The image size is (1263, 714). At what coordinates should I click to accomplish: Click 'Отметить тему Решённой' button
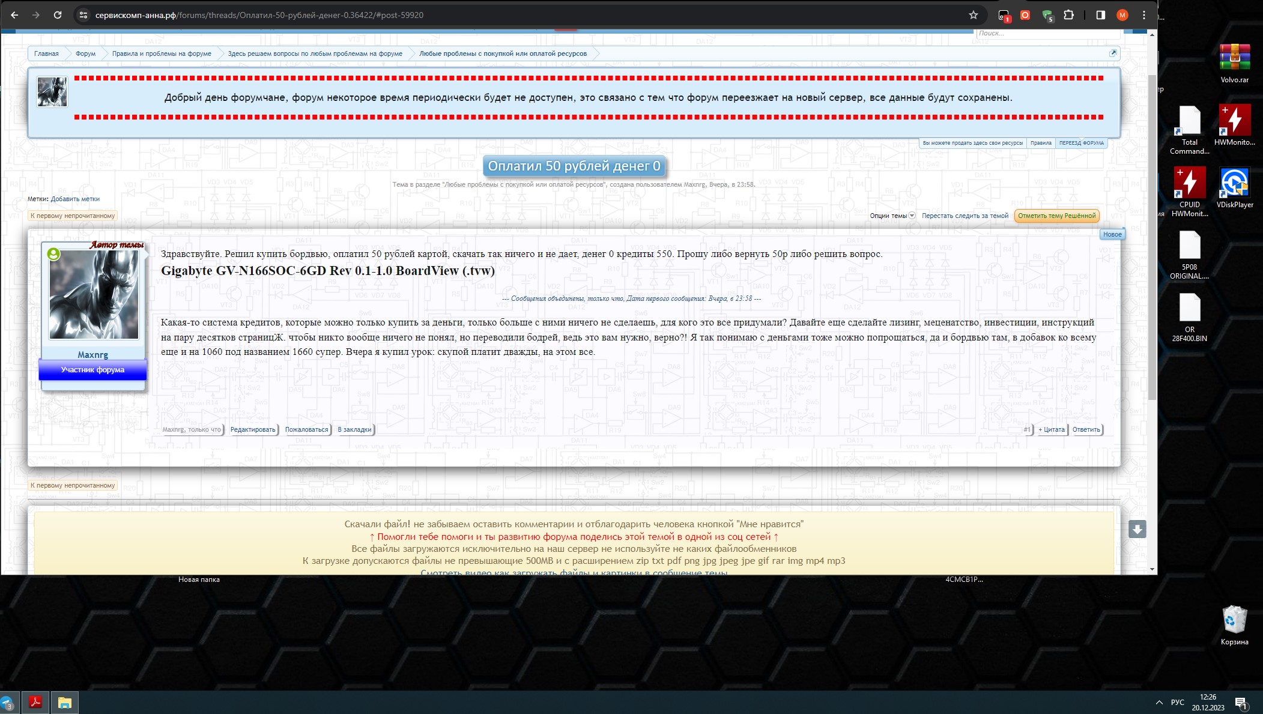click(1056, 216)
